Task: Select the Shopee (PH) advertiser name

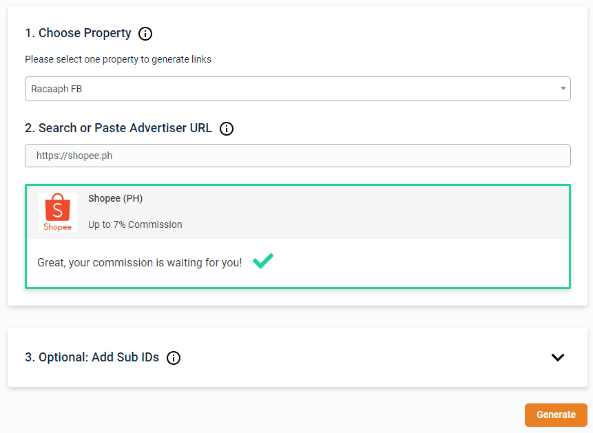Action: pyautogui.click(x=115, y=198)
